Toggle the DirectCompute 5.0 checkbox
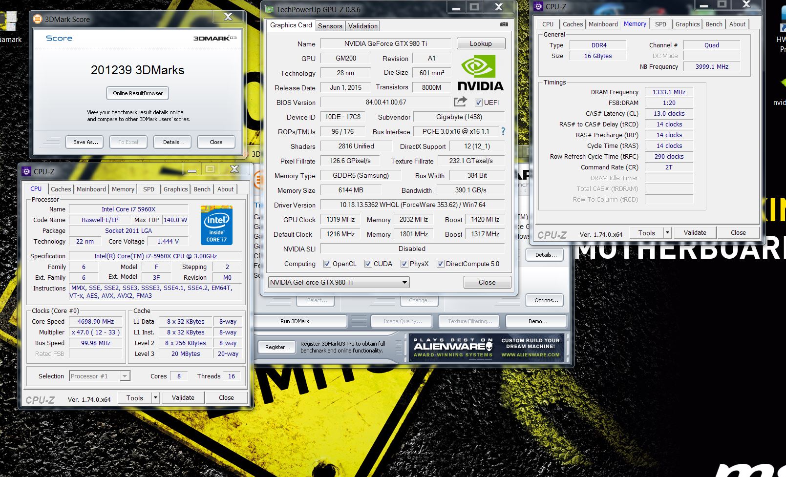The image size is (786, 477). 441,264
